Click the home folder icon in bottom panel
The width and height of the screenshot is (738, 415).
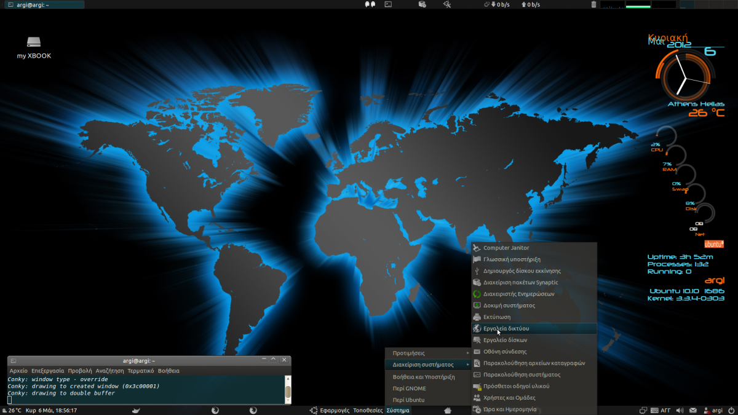pos(448,410)
